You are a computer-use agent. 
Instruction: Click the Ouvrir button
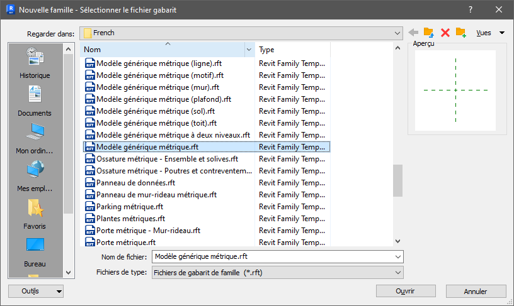406,291
